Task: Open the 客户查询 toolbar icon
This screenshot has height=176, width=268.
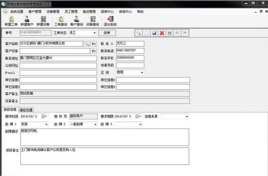Action: pyautogui.click(x=77, y=21)
